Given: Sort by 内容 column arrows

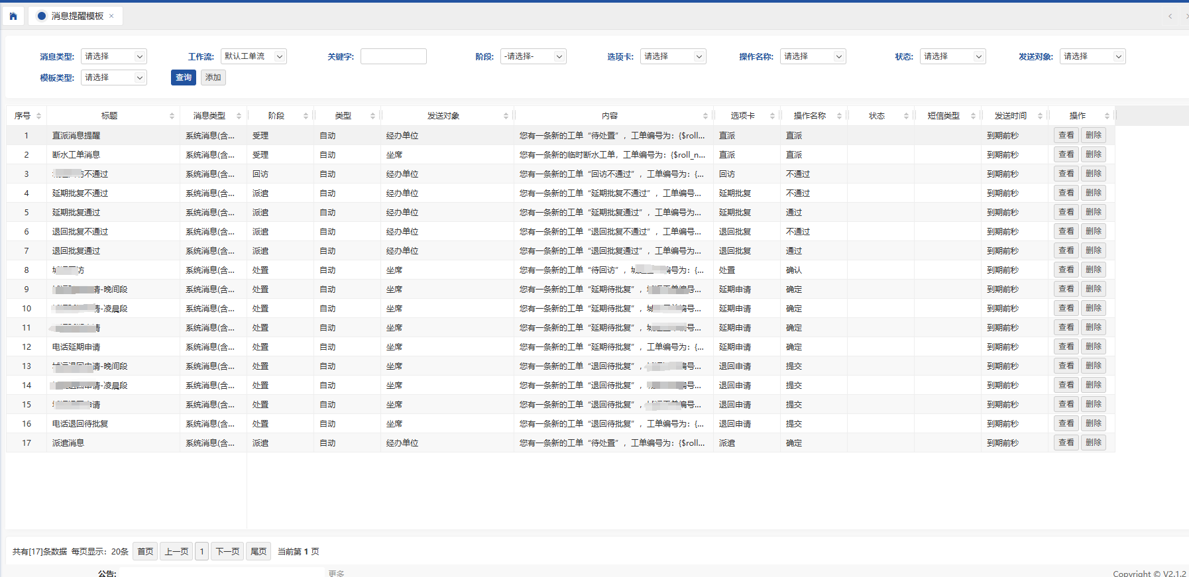Looking at the screenshot, I should (x=706, y=116).
